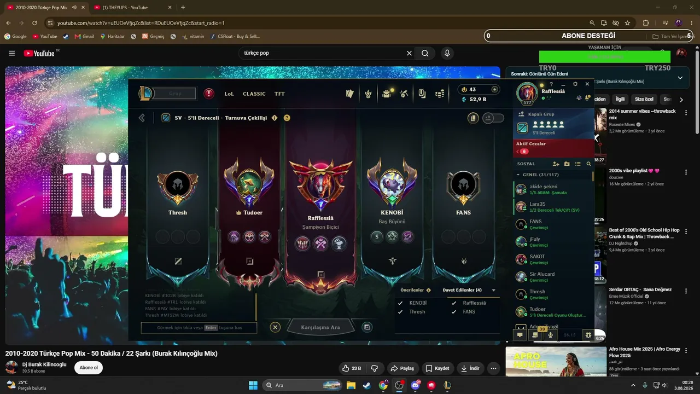The width and height of the screenshot is (700, 394).
Task: Click the Add Friend icon in Sosyal
Action: point(556,164)
